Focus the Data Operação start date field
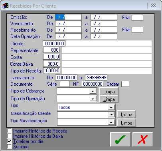This screenshot has width=162, height=151. [68, 36]
